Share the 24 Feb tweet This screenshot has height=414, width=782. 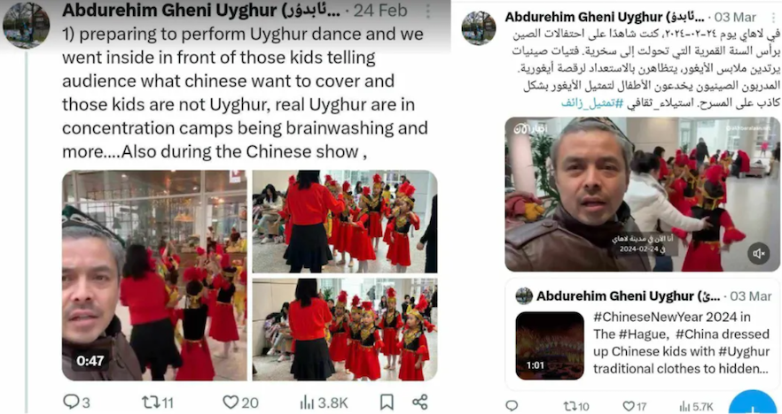click(420, 402)
